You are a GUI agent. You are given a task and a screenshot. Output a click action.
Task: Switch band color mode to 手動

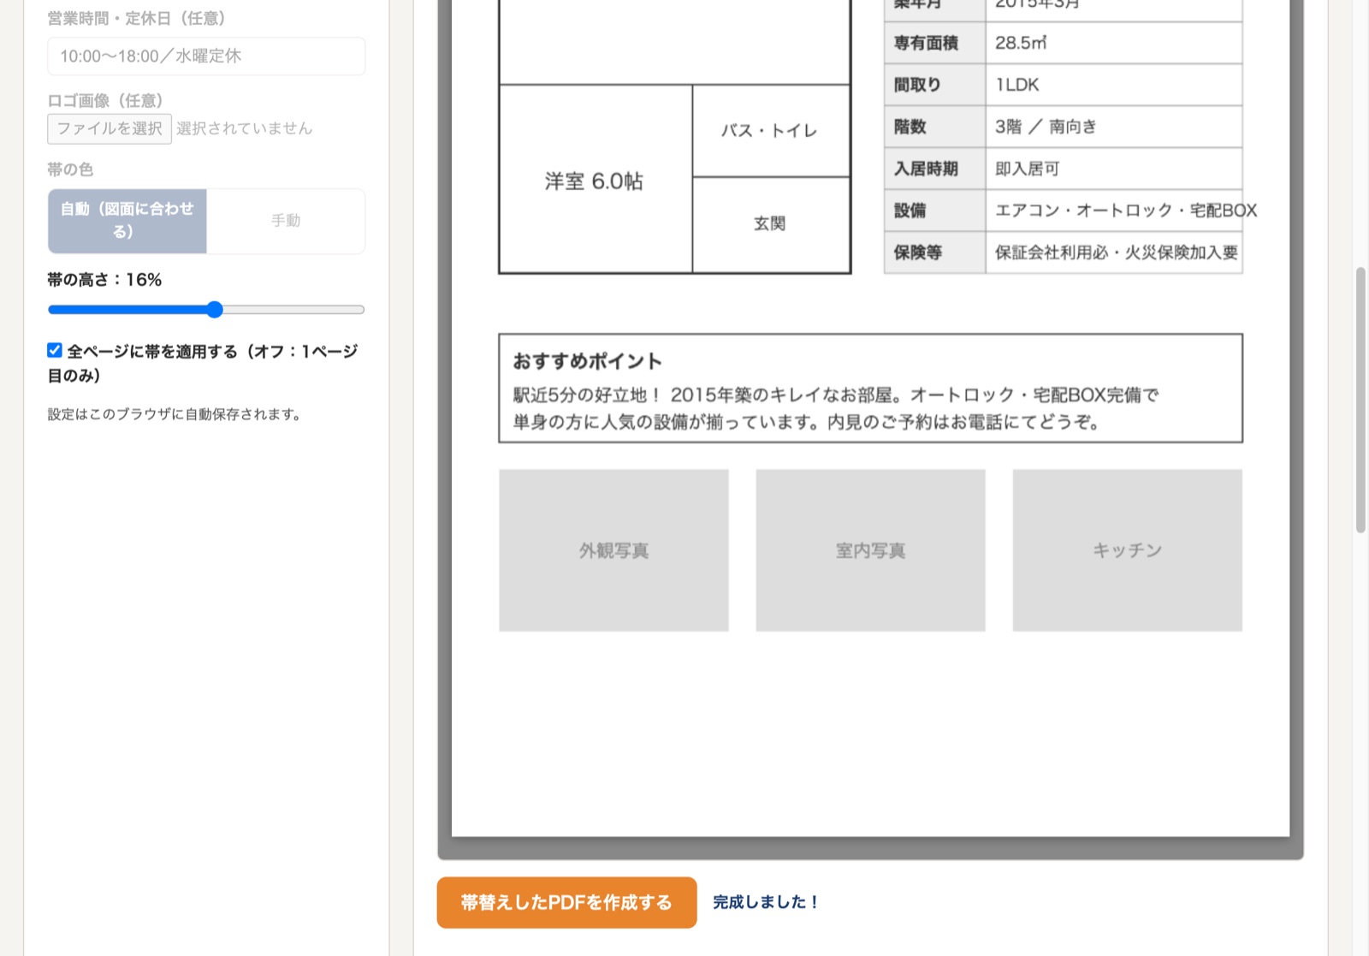tap(286, 221)
